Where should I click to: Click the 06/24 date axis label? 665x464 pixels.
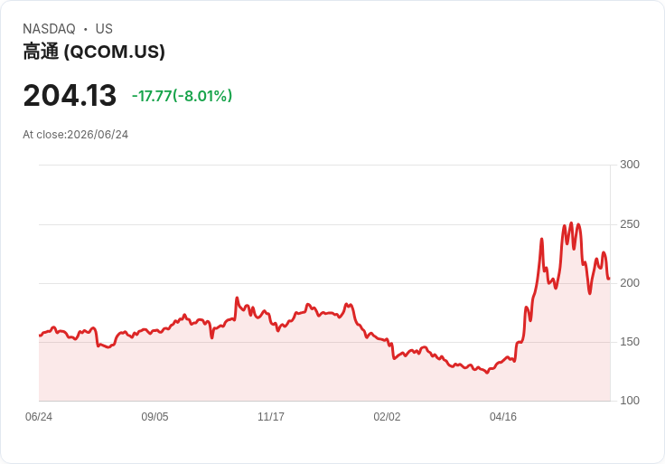39,417
